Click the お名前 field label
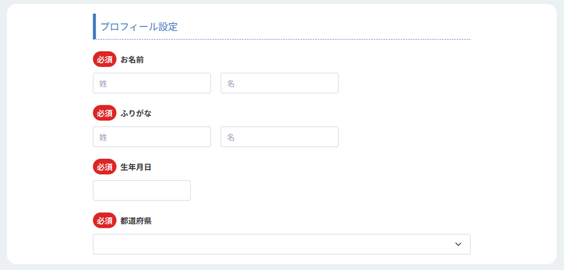Image resolution: width=564 pixels, height=270 pixels. [132, 60]
